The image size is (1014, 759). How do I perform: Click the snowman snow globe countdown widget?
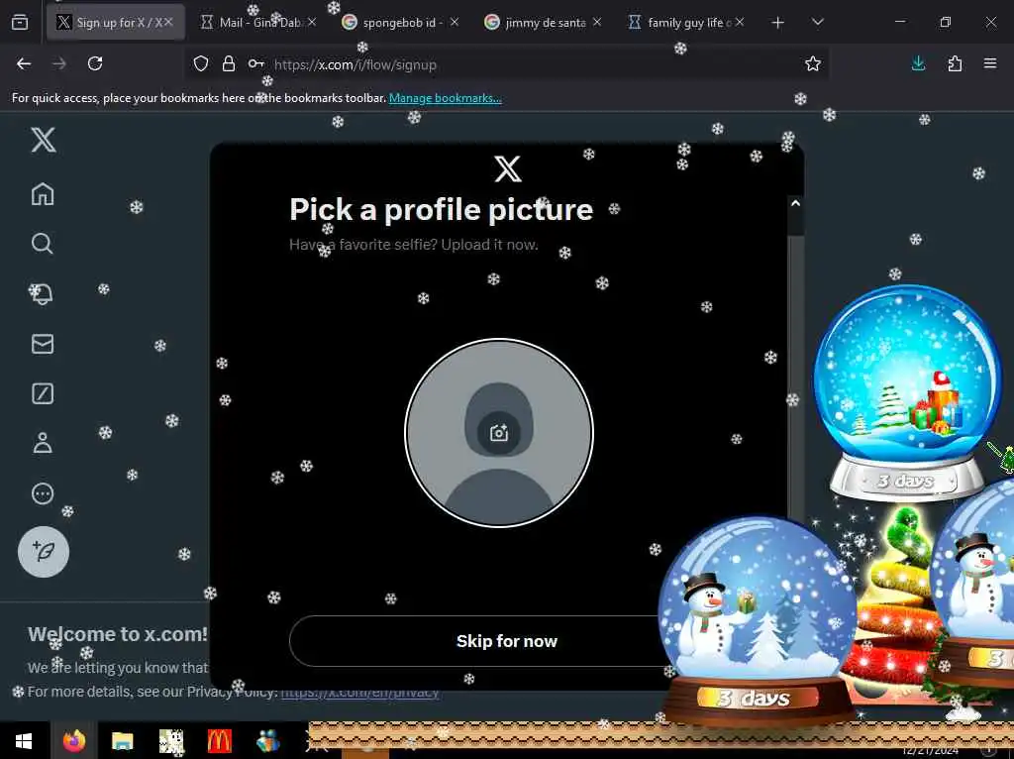pyautogui.click(x=758, y=620)
